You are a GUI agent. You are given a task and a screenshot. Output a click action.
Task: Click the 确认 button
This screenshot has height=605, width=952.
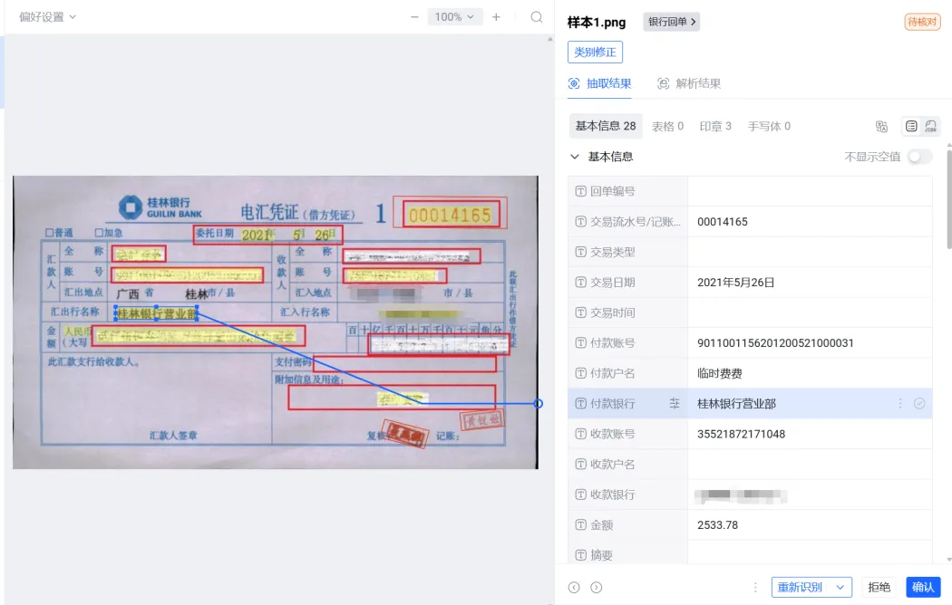click(x=923, y=587)
